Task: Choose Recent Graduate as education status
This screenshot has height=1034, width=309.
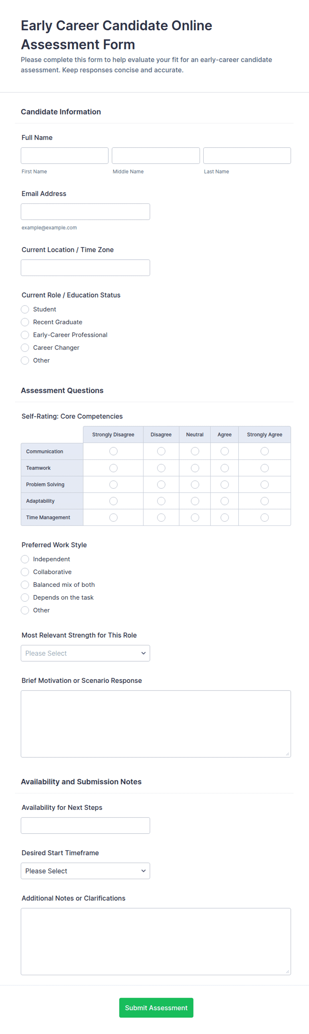Action: [25, 322]
